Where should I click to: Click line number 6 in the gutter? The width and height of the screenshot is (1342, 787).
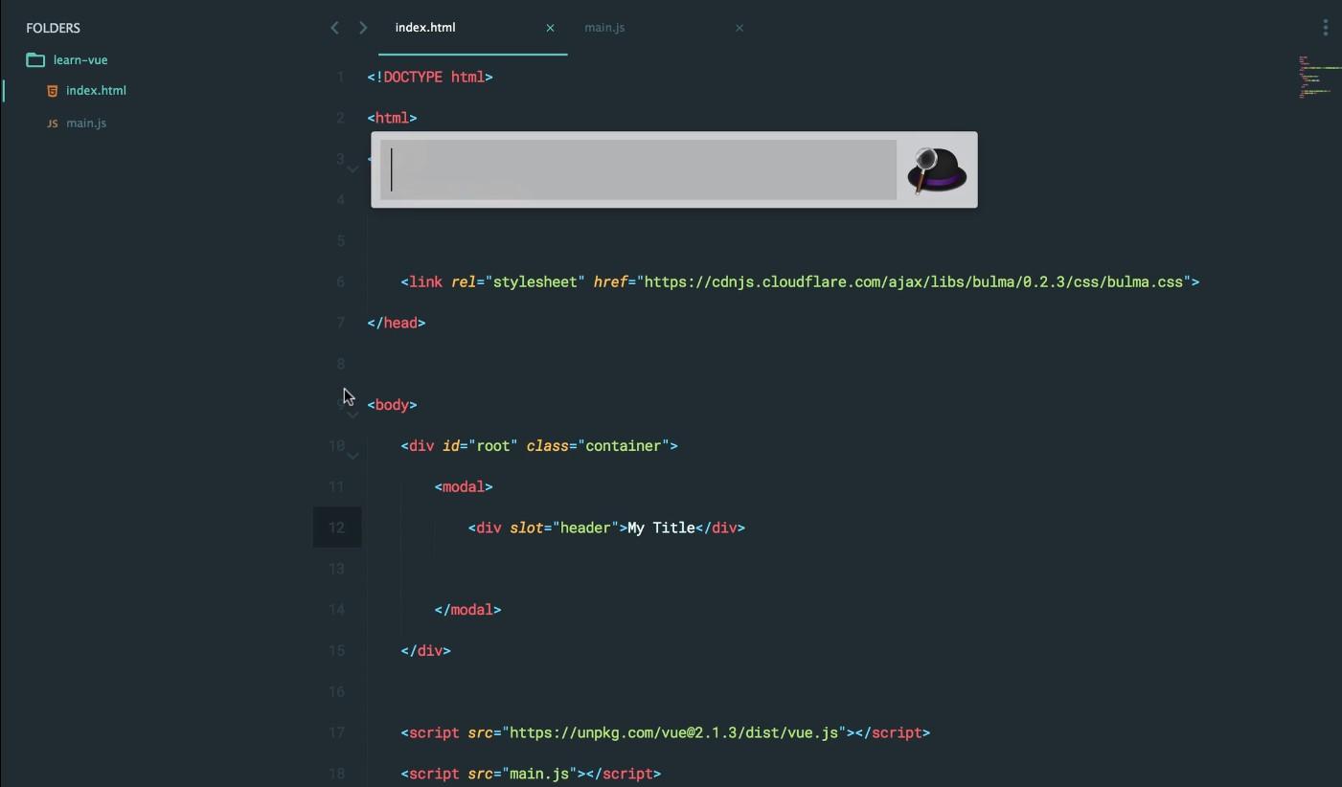[340, 281]
